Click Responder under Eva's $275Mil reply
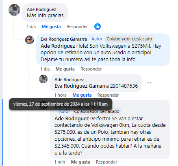This screenshot has width=178, height=166. [91, 69]
